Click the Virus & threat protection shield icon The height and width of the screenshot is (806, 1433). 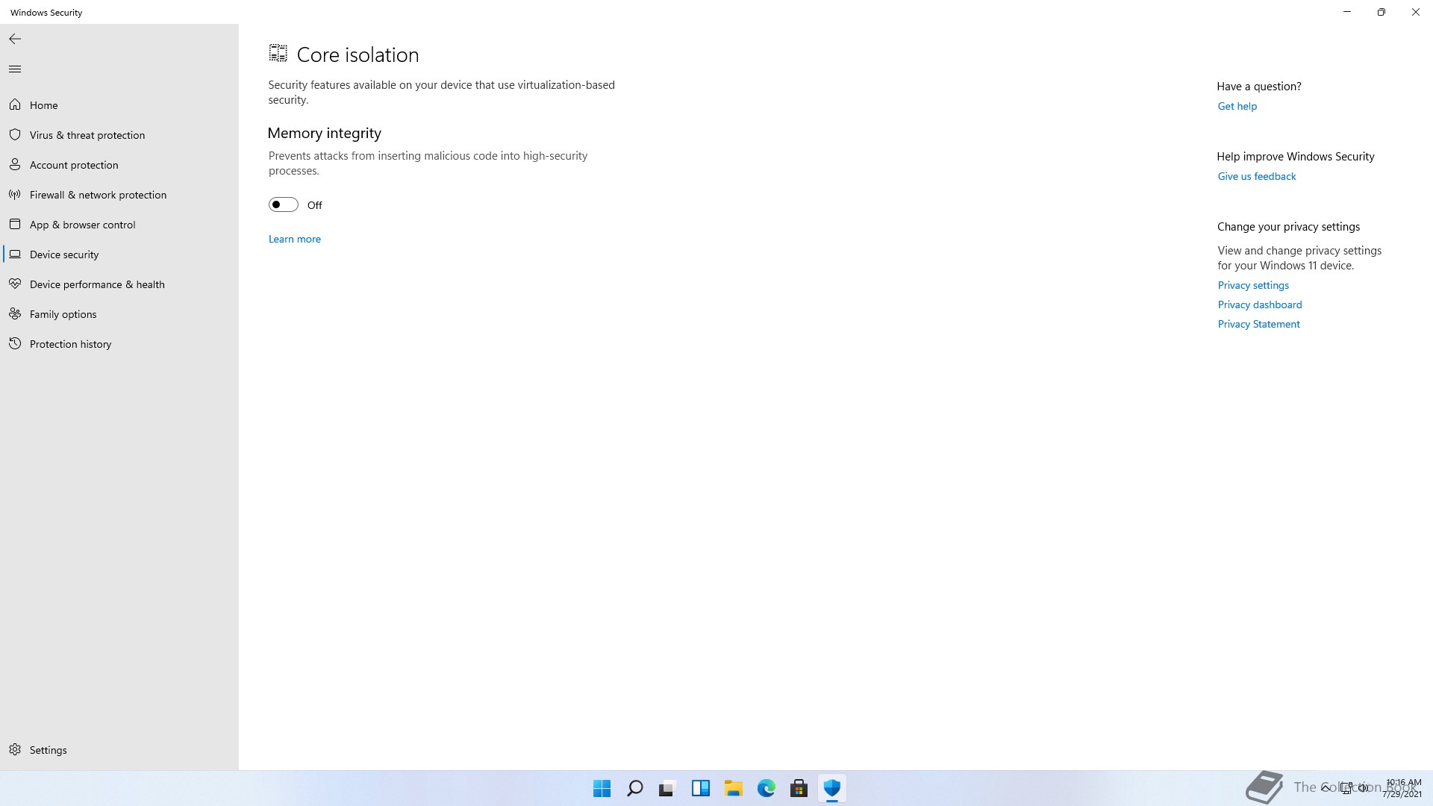15,134
